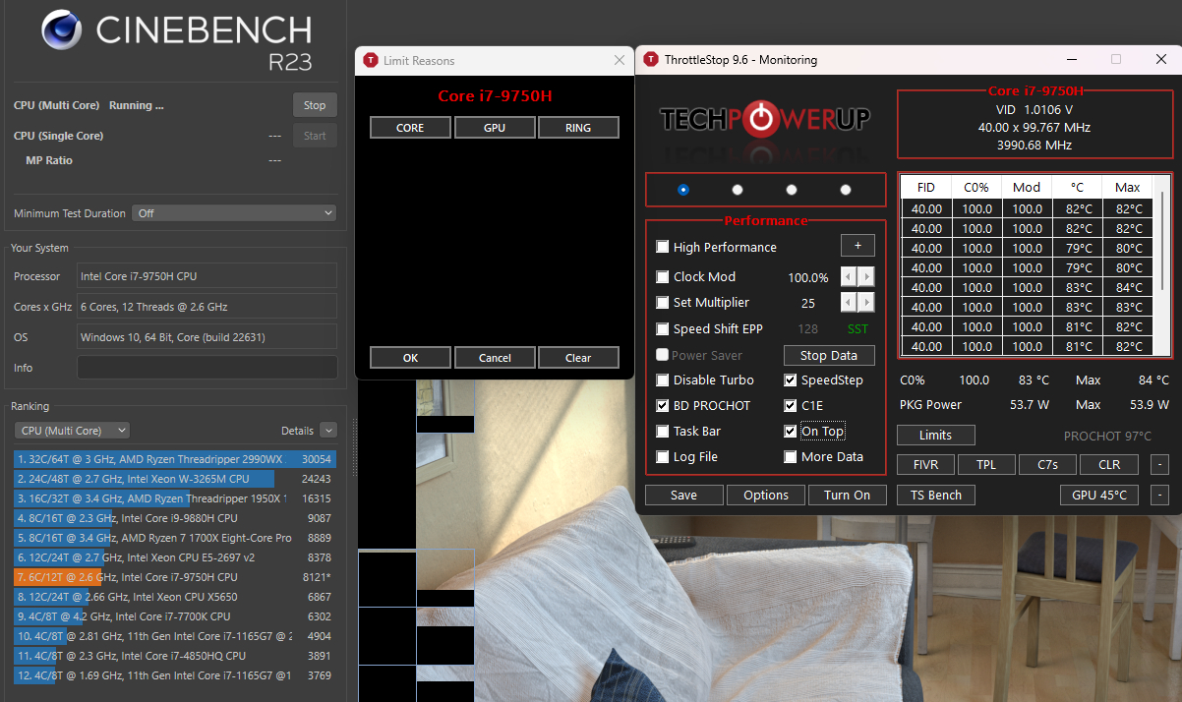Click the Turn On button
This screenshot has height=702, width=1182.
[x=848, y=496]
